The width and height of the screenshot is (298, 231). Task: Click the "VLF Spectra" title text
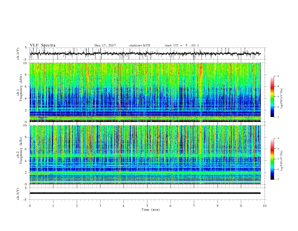[43, 45]
